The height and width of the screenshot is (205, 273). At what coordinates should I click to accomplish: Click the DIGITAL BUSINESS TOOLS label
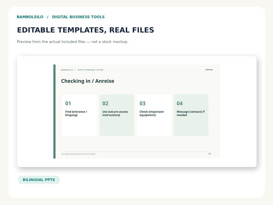(78, 17)
